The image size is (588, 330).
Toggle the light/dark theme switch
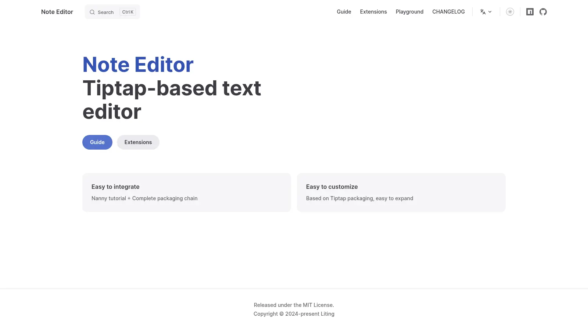tap(510, 12)
